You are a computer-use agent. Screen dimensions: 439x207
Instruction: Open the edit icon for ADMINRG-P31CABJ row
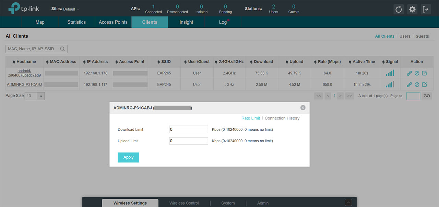tap(424, 85)
